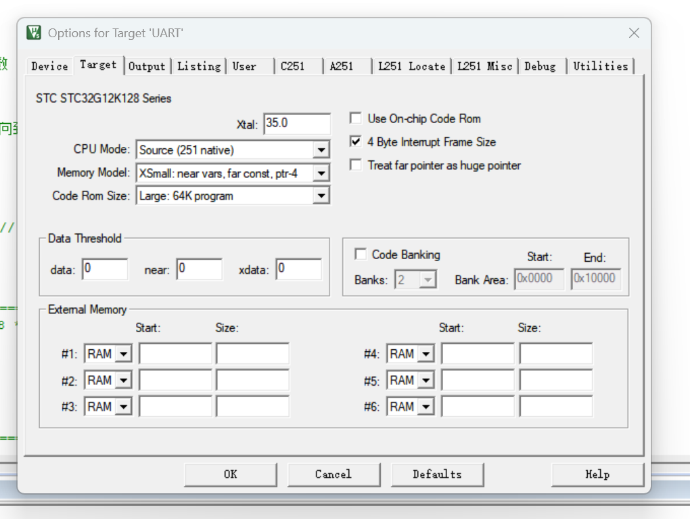The height and width of the screenshot is (519, 690).
Task: Switch to the Debug tab
Action: [540, 66]
